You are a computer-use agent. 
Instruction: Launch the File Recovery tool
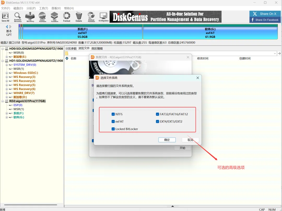pyautogui.click(x=30, y=17)
